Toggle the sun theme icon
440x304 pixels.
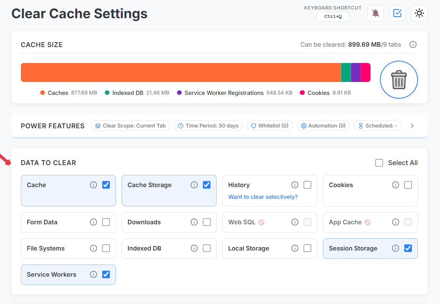tap(419, 13)
